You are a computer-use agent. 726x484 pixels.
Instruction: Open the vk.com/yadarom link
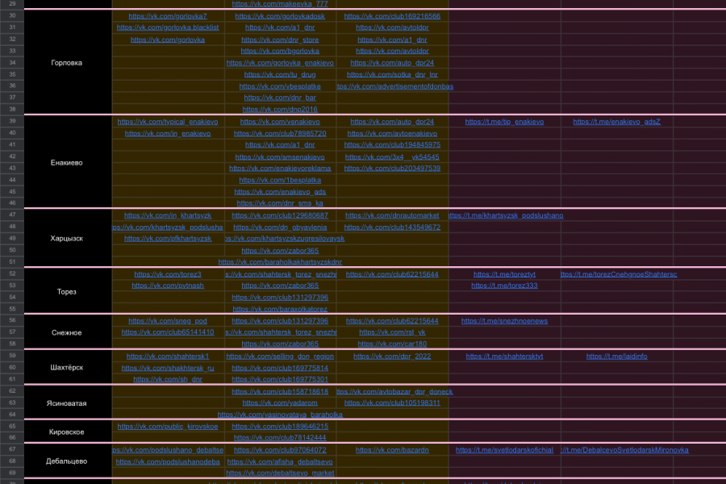pos(280,403)
